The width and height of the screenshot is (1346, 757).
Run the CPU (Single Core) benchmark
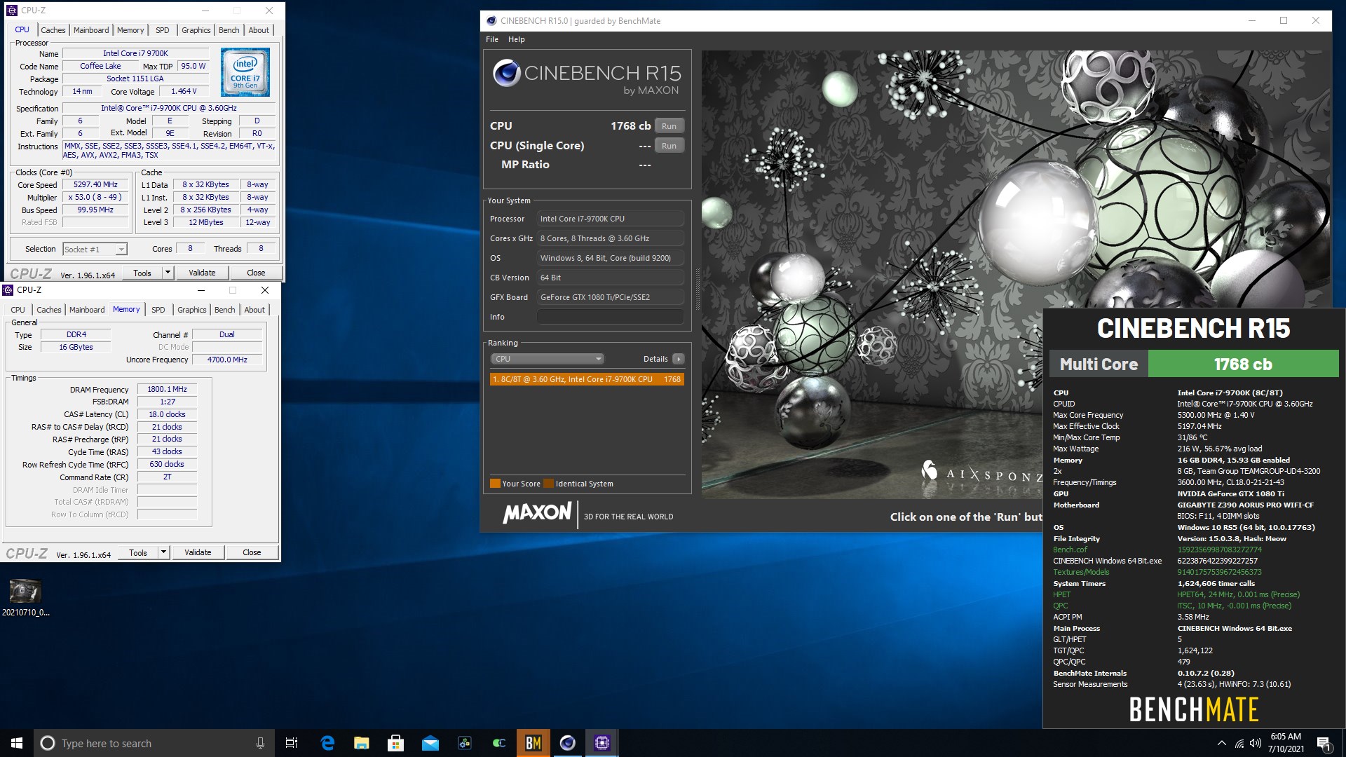(x=669, y=146)
